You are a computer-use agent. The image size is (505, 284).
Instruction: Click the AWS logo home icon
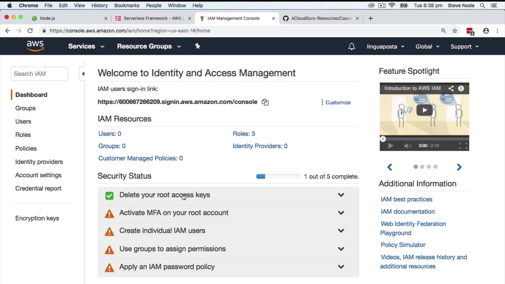point(35,46)
